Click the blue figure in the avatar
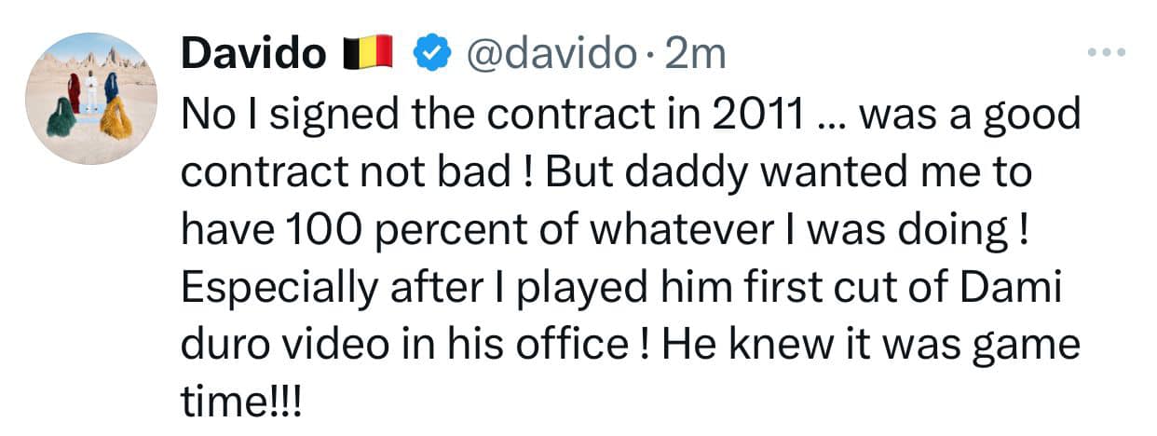Screen dimensions: 1157x436 (111, 88)
